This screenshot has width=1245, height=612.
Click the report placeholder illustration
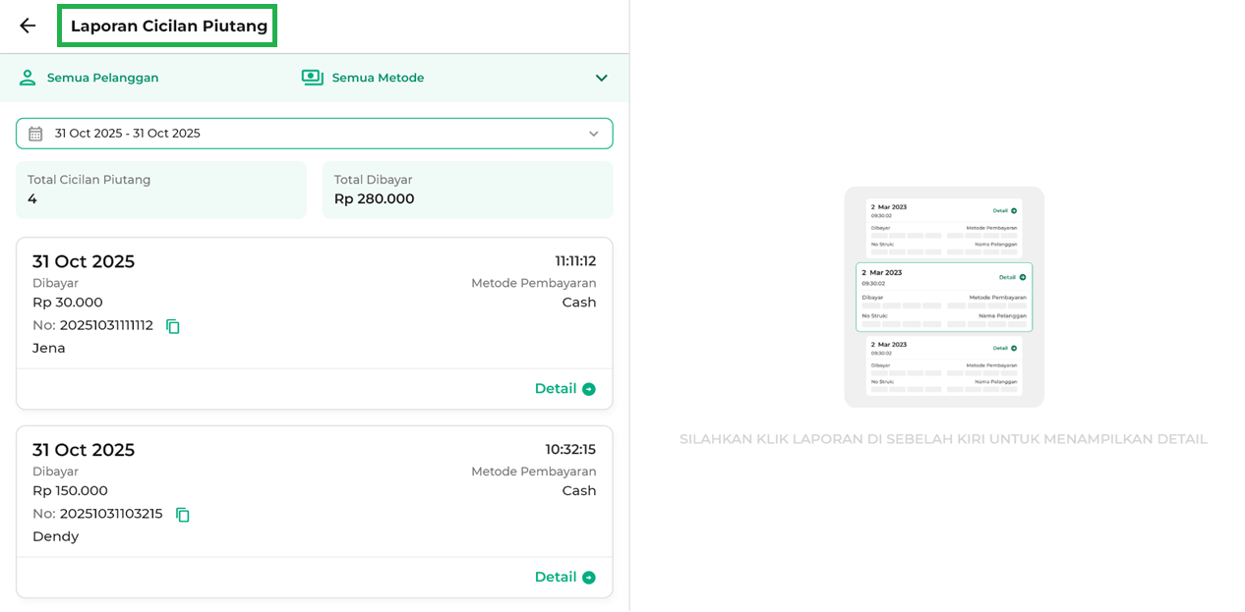(944, 297)
